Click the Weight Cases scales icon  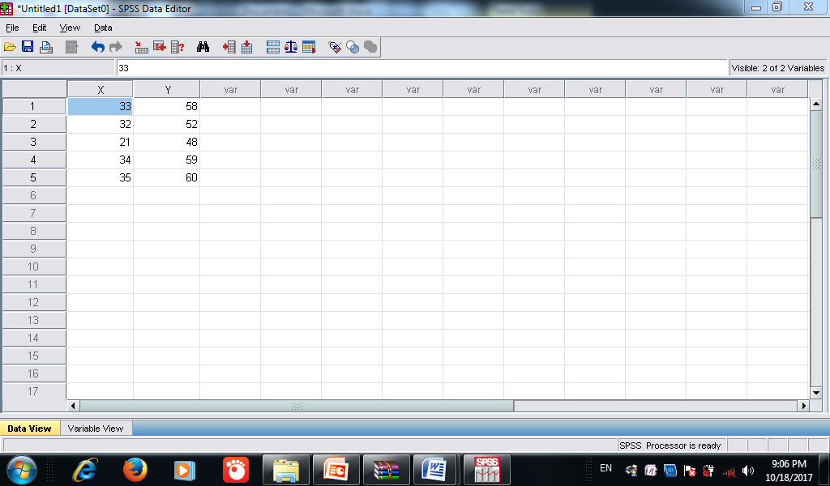(x=291, y=47)
